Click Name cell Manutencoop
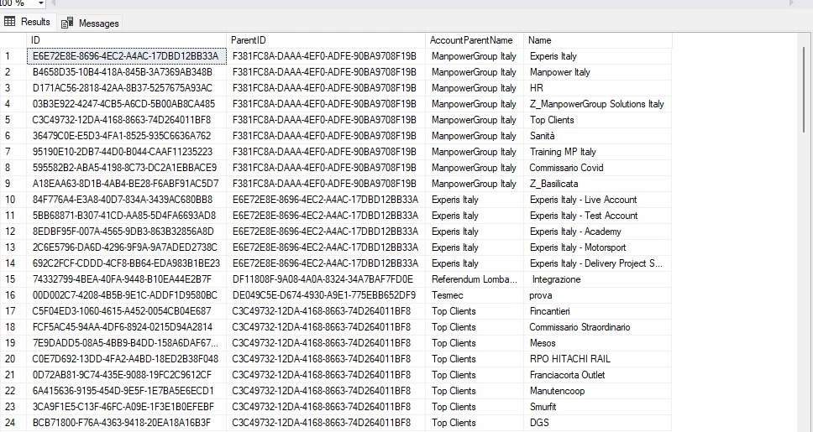 click(598, 391)
